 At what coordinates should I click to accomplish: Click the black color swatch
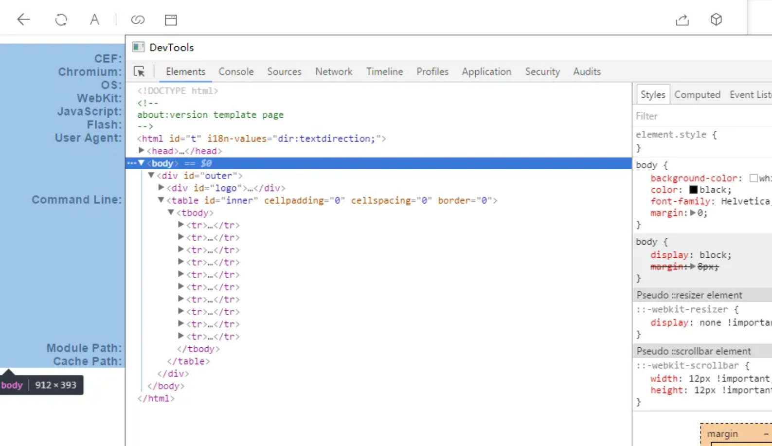pyautogui.click(x=693, y=190)
